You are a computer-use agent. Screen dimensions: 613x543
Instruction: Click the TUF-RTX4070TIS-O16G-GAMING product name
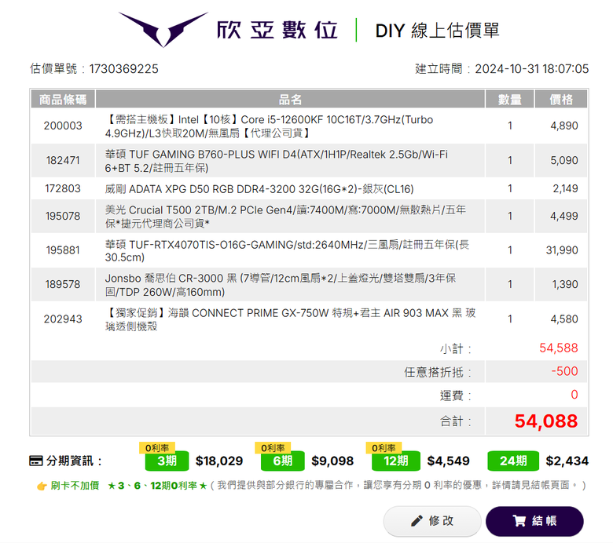(x=287, y=250)
